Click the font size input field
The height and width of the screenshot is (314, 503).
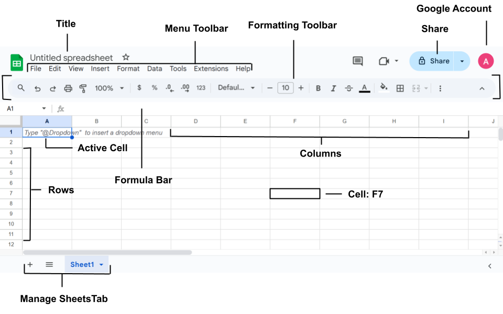click(285, 88)
